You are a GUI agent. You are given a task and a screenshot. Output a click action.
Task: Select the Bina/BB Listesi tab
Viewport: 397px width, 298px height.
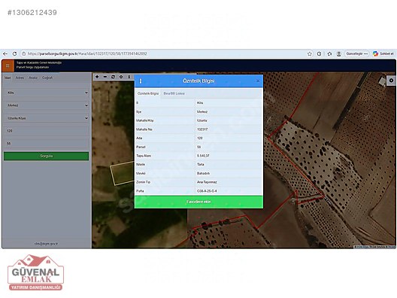pyautogui.click(x=174, y=93)
